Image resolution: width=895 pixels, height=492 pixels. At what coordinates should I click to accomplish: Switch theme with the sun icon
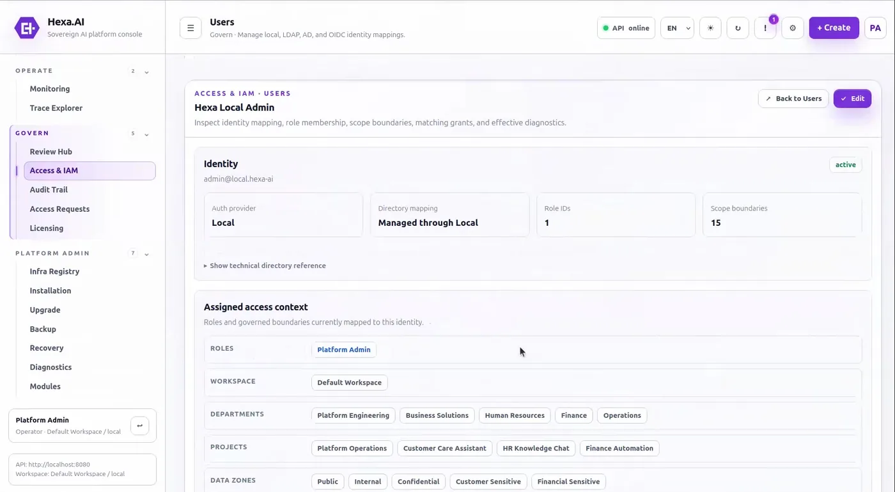coord(710,28)
